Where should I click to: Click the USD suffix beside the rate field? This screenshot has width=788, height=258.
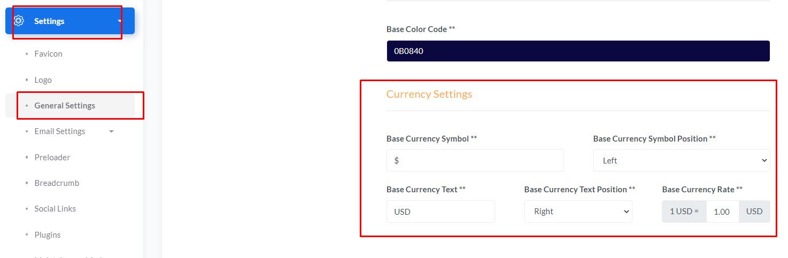point(754,212)
